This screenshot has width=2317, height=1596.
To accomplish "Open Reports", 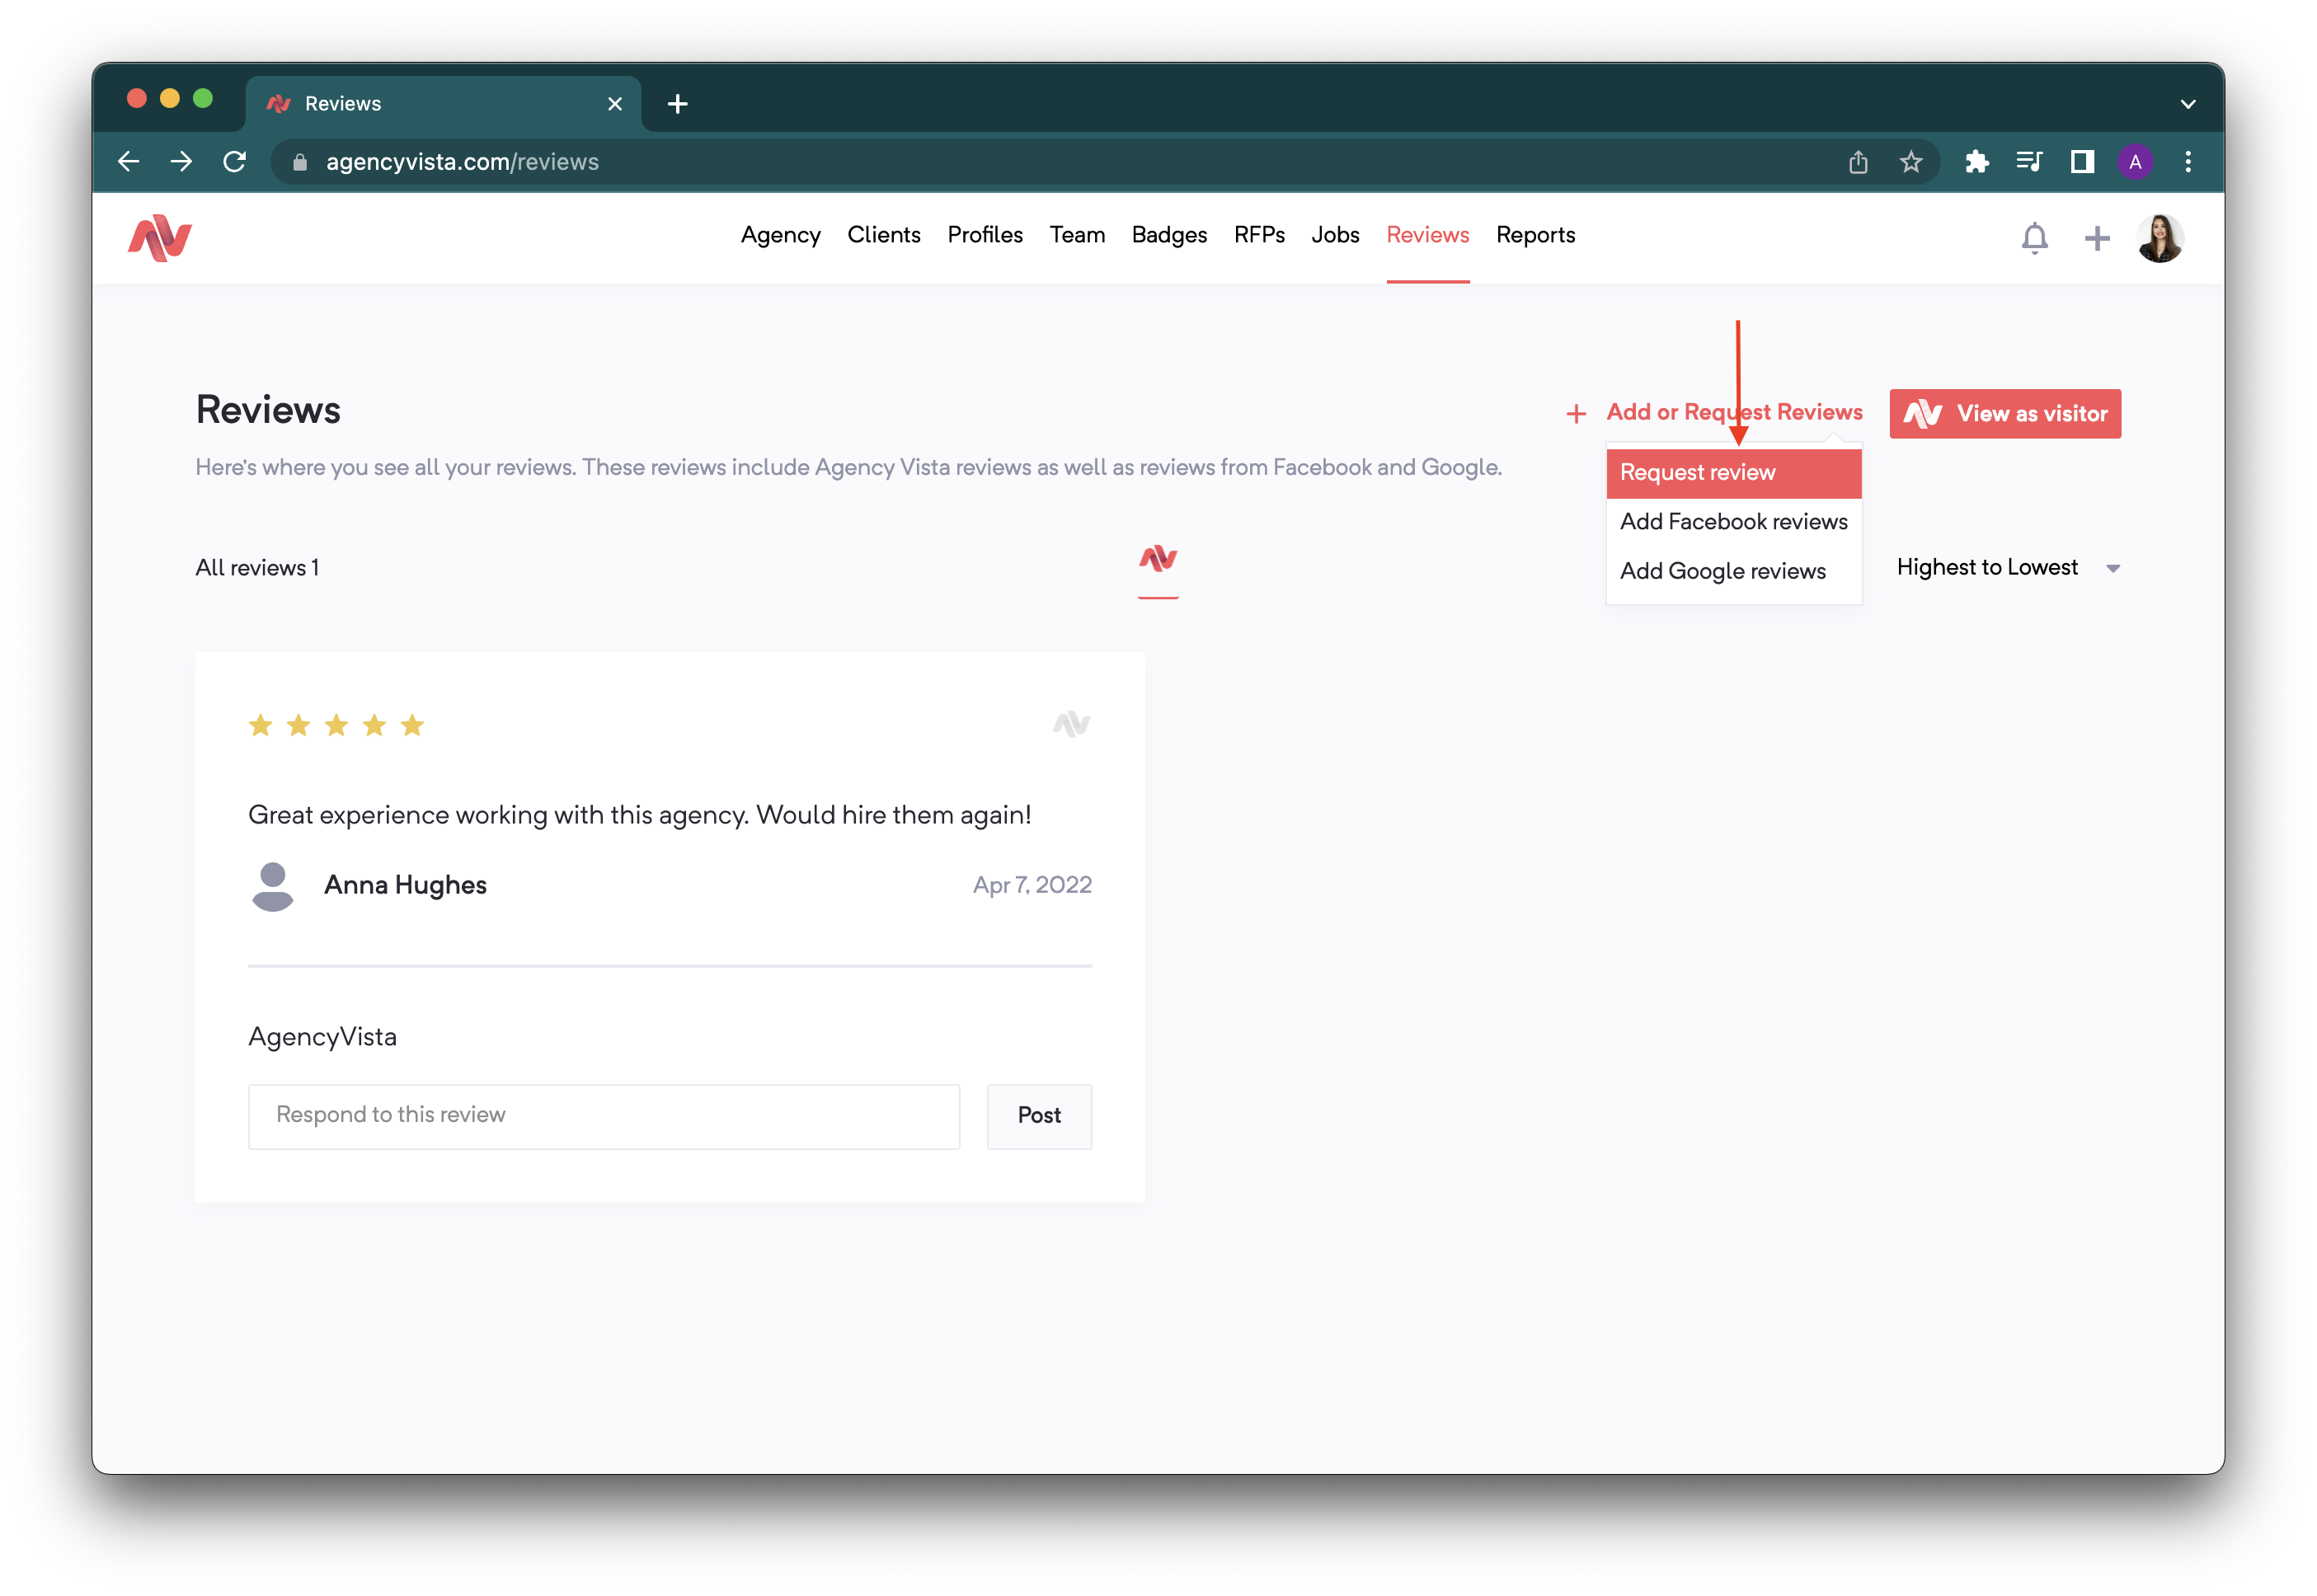I will pyautogui.click(x=1535, y=235).
